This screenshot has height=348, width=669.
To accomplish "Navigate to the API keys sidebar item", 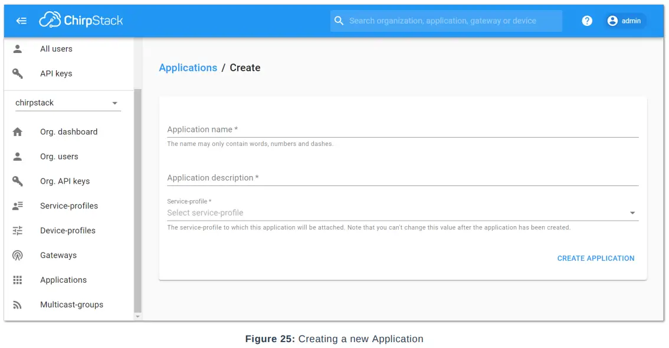I will click(56, 73).
